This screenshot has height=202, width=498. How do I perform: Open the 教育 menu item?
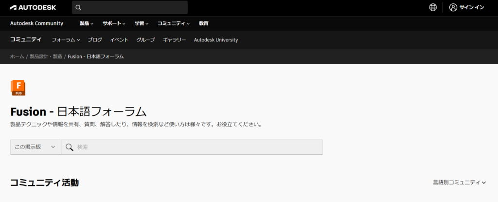point(204,23)
